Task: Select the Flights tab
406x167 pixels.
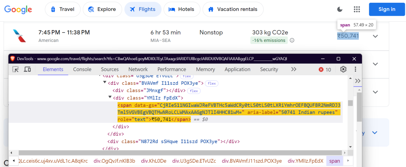Action: (x=143, y=9)
